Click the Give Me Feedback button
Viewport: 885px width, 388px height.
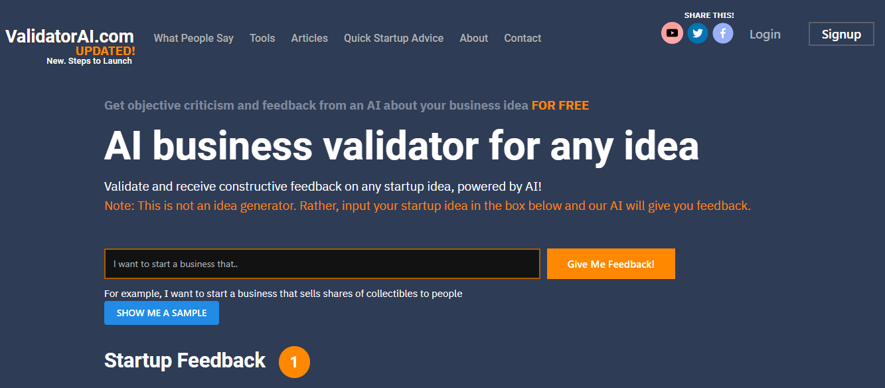click(611, 264)
